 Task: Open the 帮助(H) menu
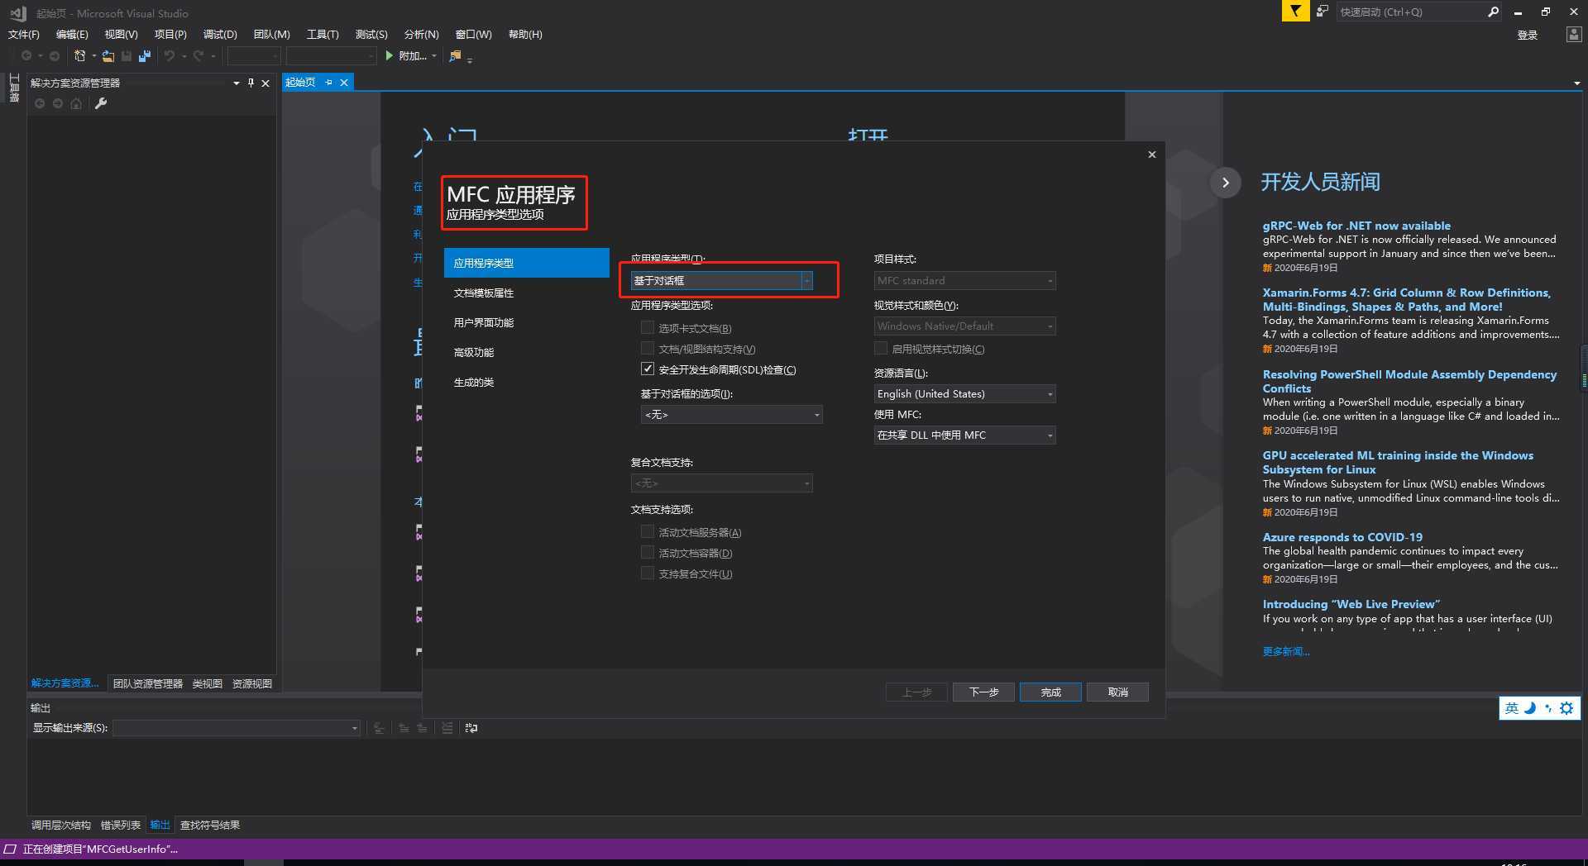(x=525, y=35)
